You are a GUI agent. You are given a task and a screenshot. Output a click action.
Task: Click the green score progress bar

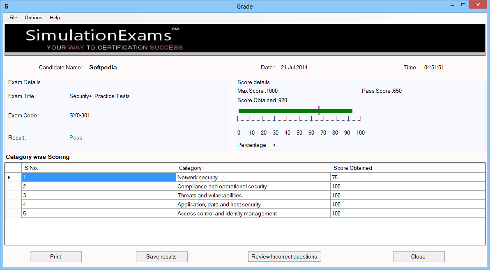295,111
